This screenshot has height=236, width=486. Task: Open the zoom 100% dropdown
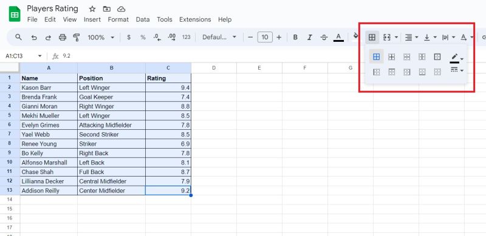click(101, 38)
